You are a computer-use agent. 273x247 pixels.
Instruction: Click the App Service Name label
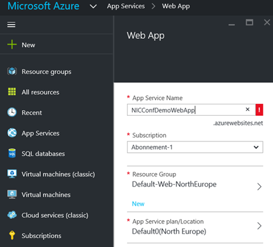pyautogui.click(x=158, y=98)
